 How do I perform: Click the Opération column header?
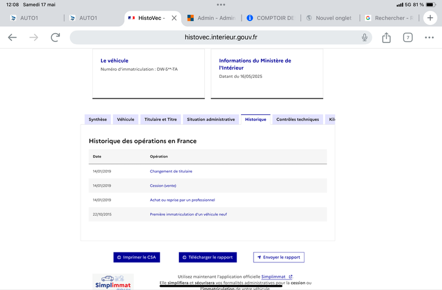(159, 156)
